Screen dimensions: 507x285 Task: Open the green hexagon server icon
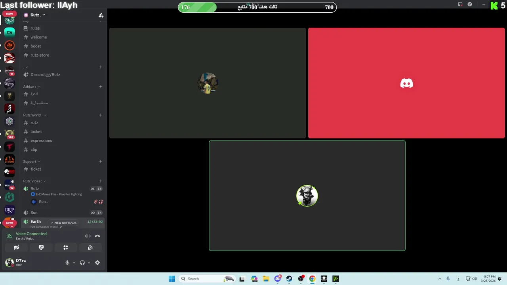(10, 197)
